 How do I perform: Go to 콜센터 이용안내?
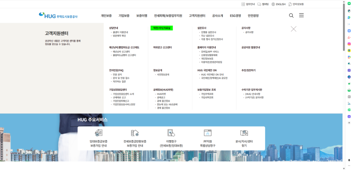coord(120,32)
